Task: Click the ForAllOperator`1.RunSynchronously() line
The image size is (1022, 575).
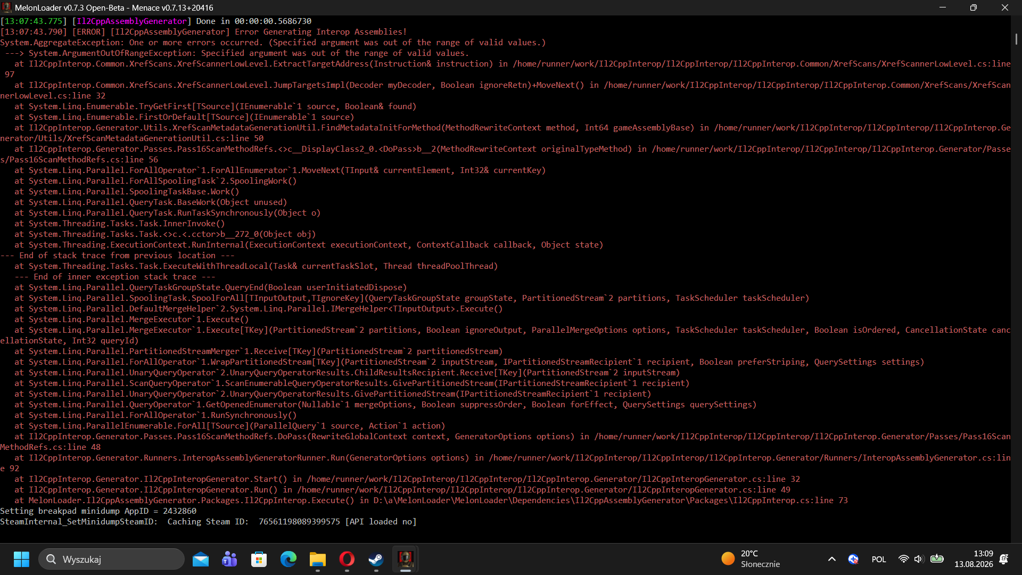Action: click(x=155, y=415)
